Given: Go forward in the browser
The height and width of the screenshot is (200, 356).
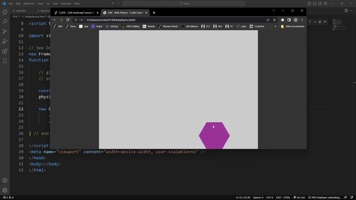Looking at the screenshot, I should [x=61, y=20].
